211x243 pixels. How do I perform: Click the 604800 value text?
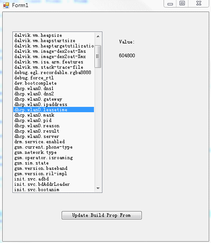[127, 55]
